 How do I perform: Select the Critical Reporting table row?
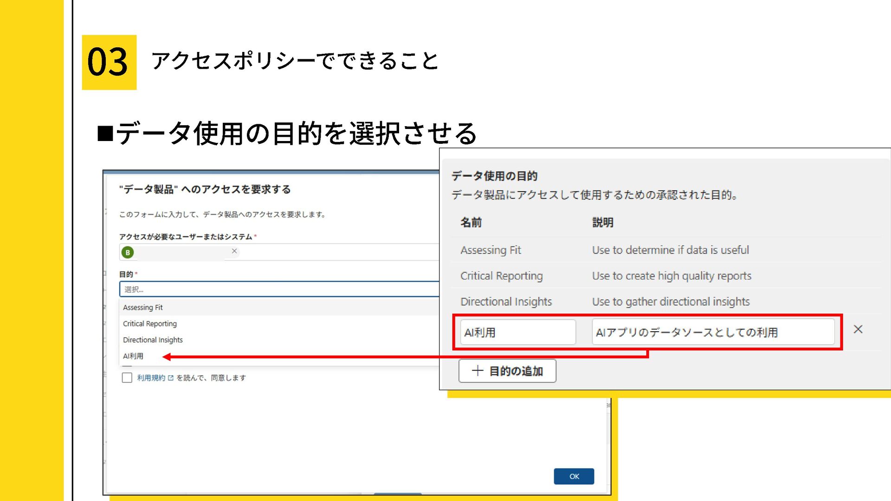pyautogui.click(x=501, y=276)
